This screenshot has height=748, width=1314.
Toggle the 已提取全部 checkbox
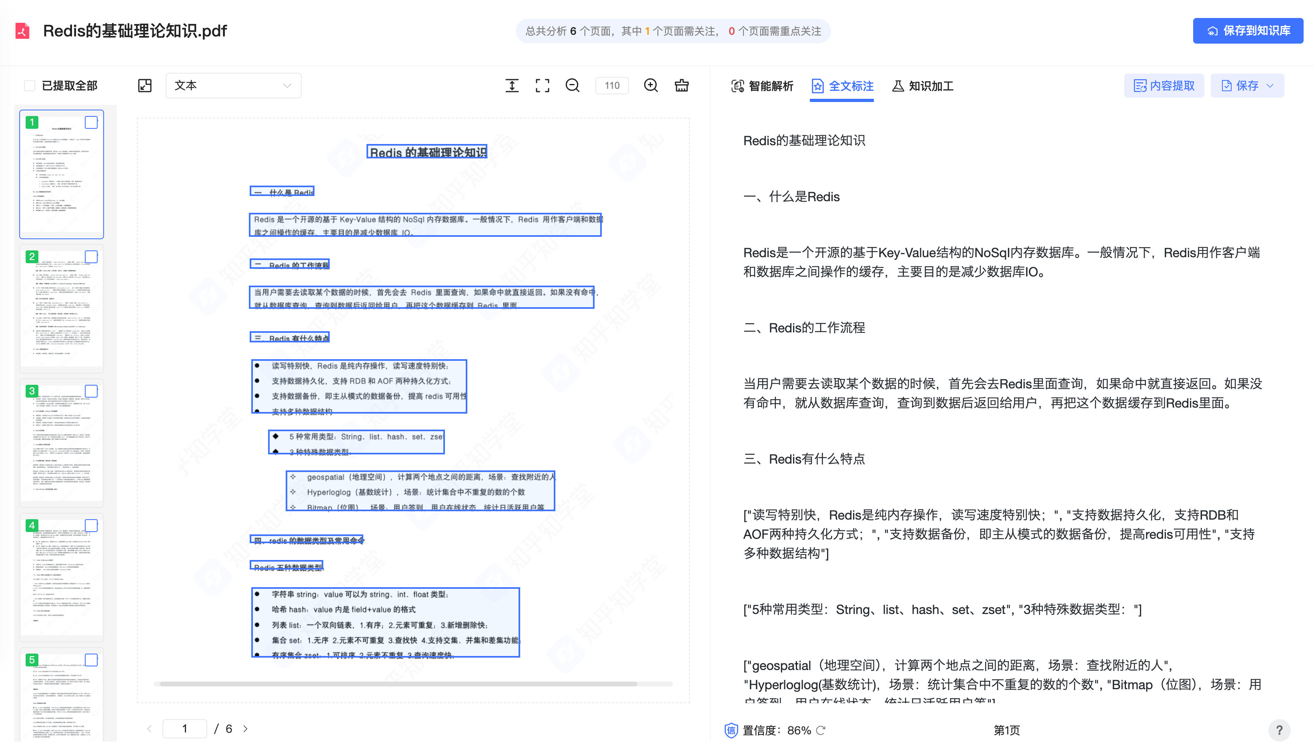point(30,85)
